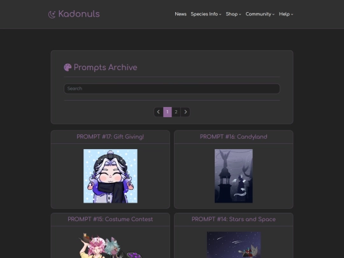Select page 1 in pagination
344x258 pixels.
point(168,112)
